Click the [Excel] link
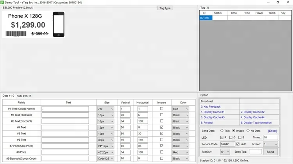 [x=272, y=131]
